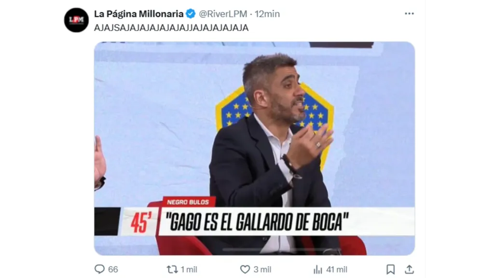Like the tweet with the heart icon
The width and height of the screenshot is (494, 278).
point(245,269)
